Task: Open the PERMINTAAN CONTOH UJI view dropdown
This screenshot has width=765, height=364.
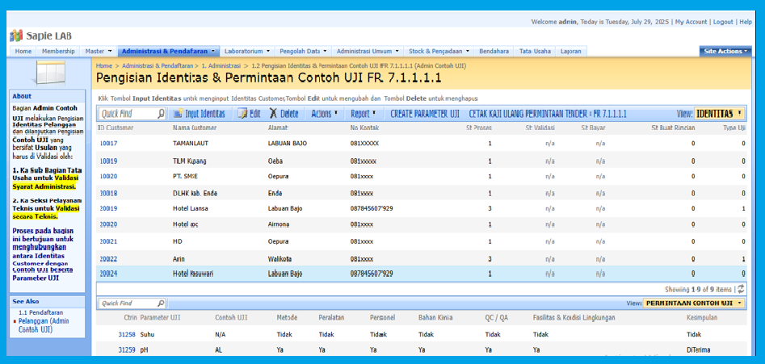Action: (694, 303)
